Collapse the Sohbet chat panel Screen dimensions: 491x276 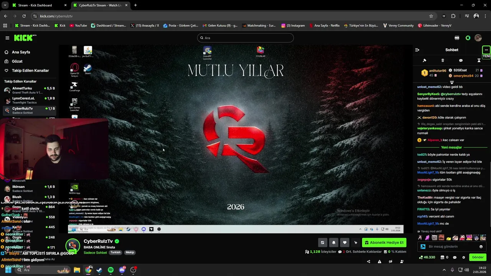tap(417, 50)
